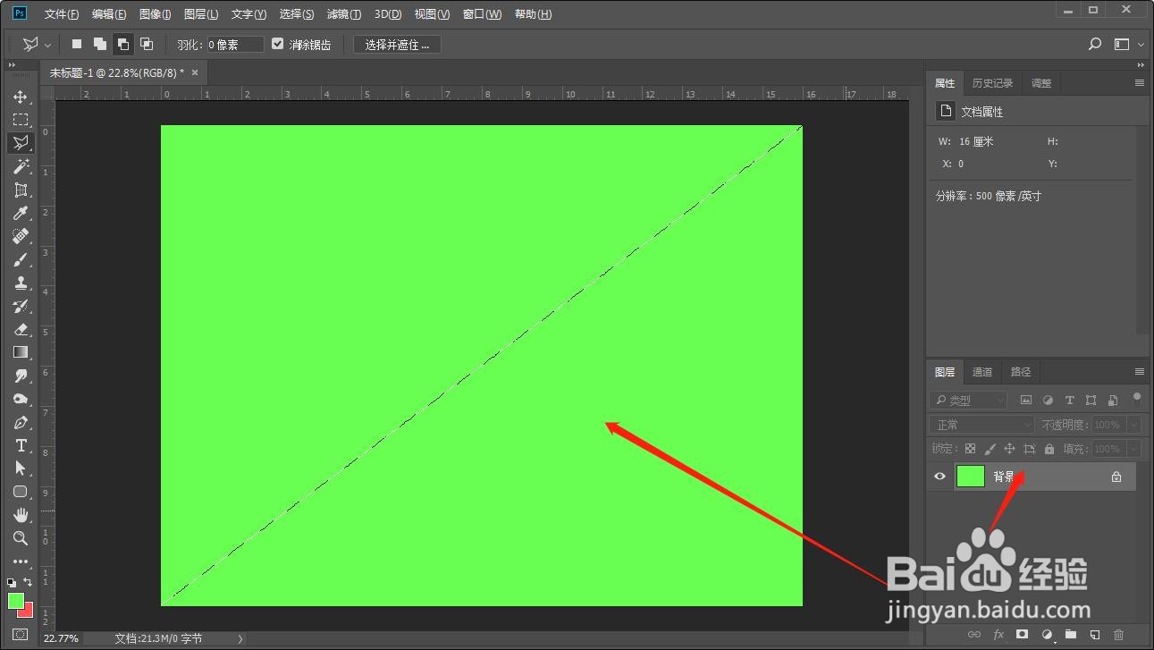Viewport: 1154px width, 650px height.
Task: Click New Selection mode button
Action: click(x=77, y=44)
